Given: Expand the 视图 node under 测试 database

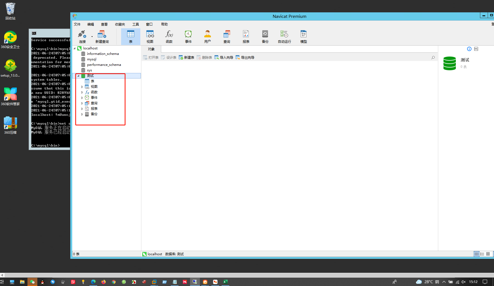Looking at the screenshot, I should 82,86.
